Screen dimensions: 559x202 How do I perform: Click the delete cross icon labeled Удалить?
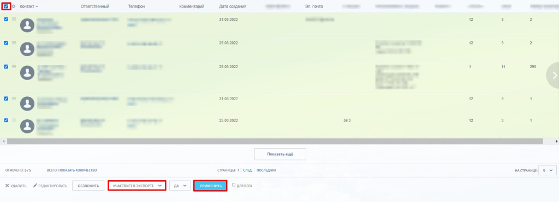(x=7, y=186)
